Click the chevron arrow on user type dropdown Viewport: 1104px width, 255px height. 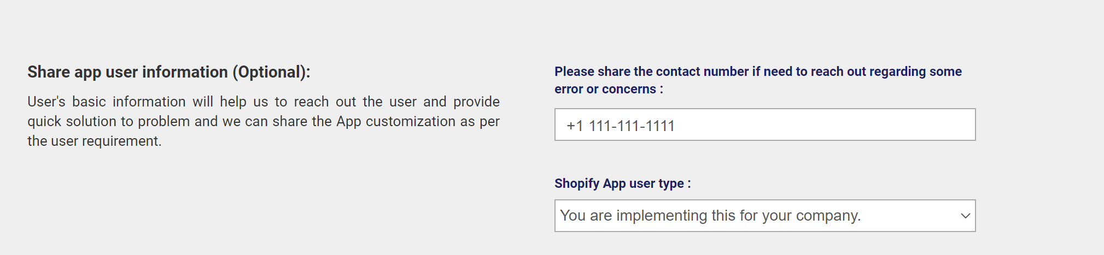(965, 216)
